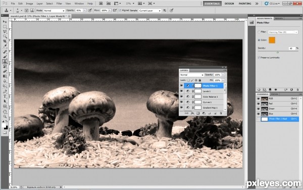Toggle Quick Mask mode icon
The image size is (303, 190).
5,133
